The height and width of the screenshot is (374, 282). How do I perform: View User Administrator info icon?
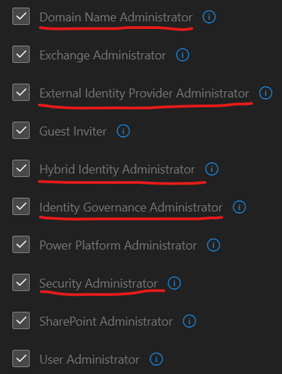(156, 359)
